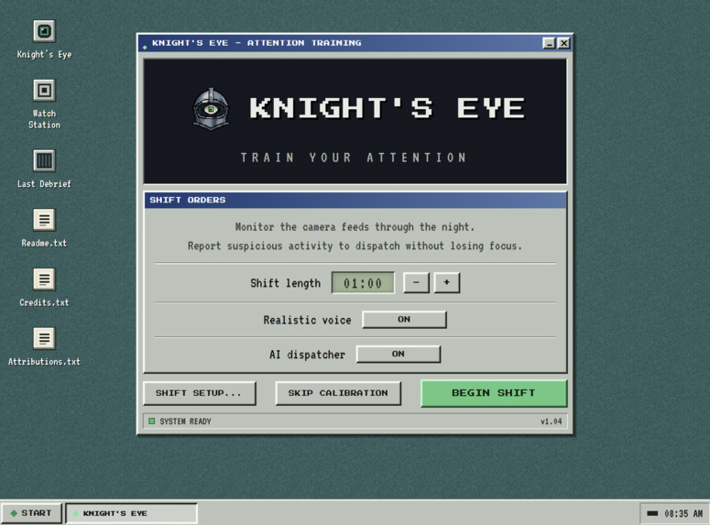
Task: Click the Shift Orders panel header
Action: [355, 201]
